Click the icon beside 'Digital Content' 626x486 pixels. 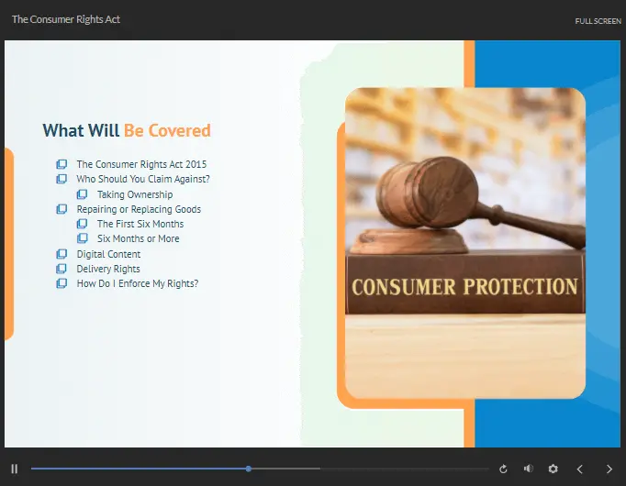(x=61, y=254)
